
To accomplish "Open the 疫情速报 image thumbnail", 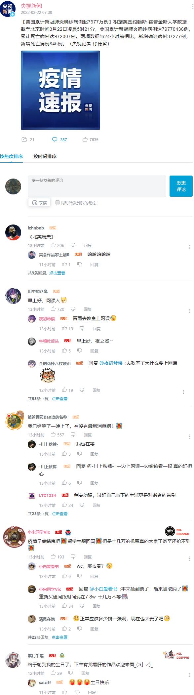I will (x=60, y=90).
